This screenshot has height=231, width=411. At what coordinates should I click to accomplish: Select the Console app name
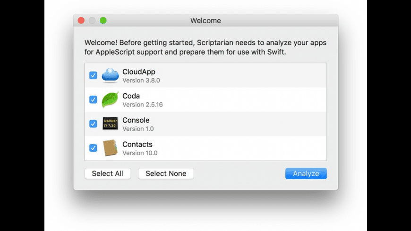coord(136,120)
